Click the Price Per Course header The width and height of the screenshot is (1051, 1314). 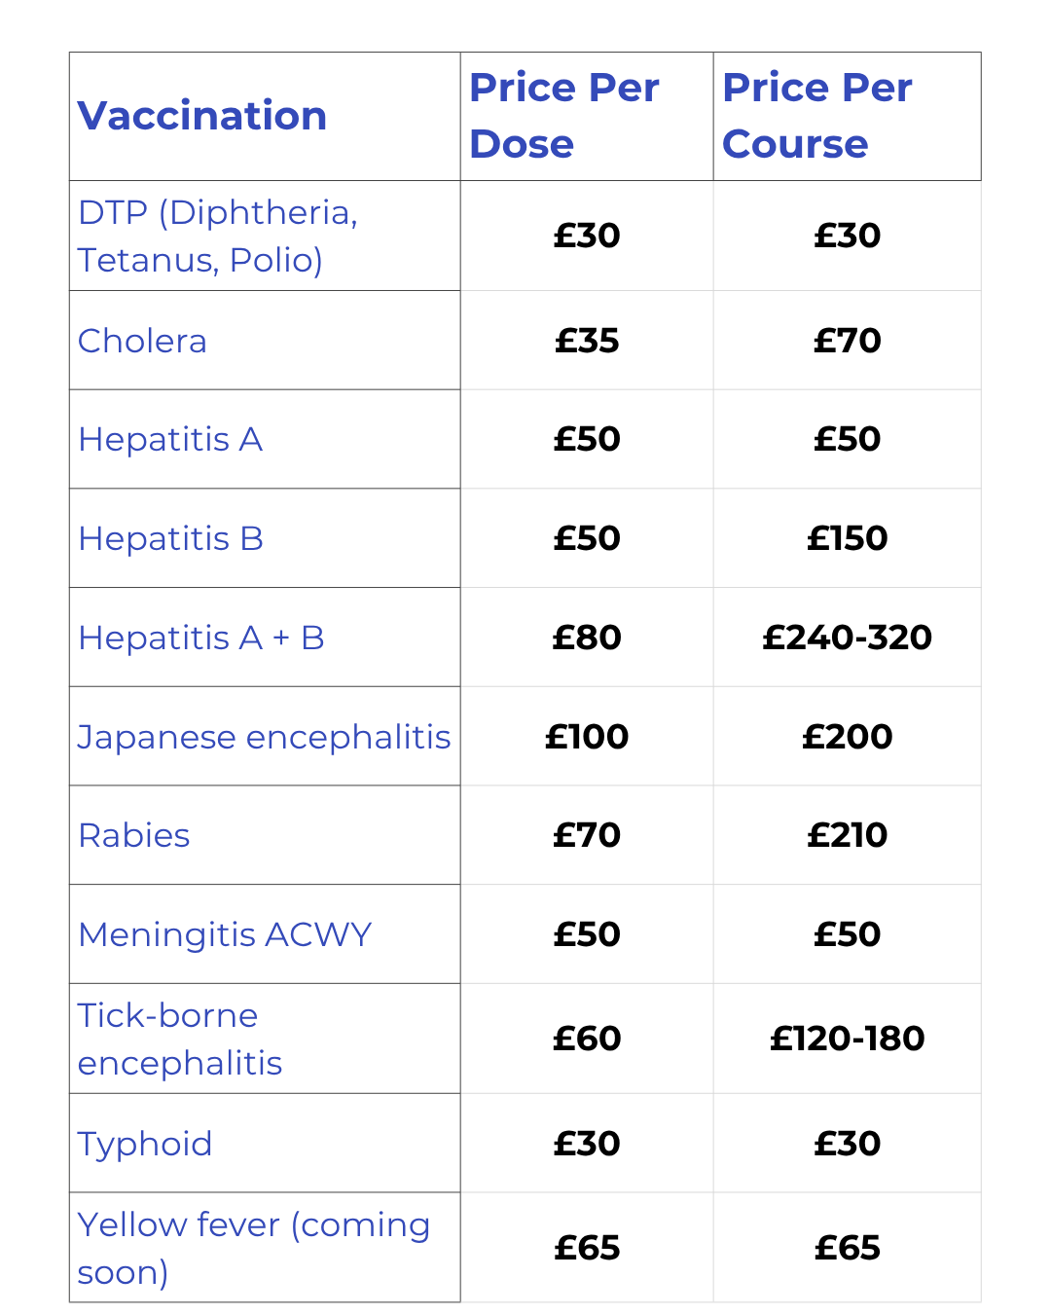click(817, 116)
